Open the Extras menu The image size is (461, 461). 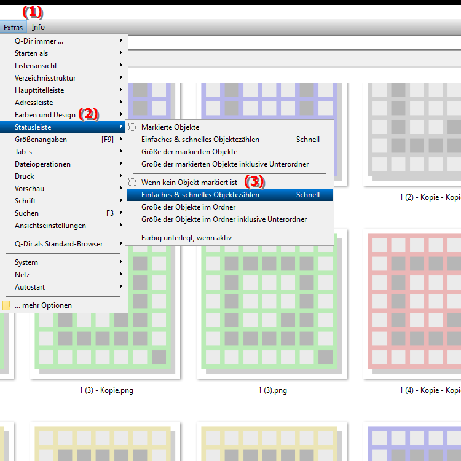click(14, 27)
